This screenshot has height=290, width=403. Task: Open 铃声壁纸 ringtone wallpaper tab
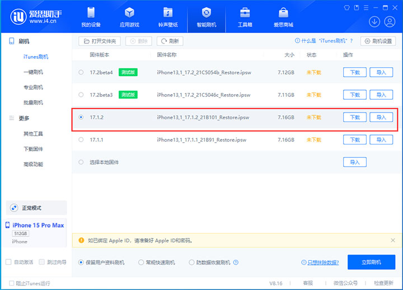click(x=168, y=17)
